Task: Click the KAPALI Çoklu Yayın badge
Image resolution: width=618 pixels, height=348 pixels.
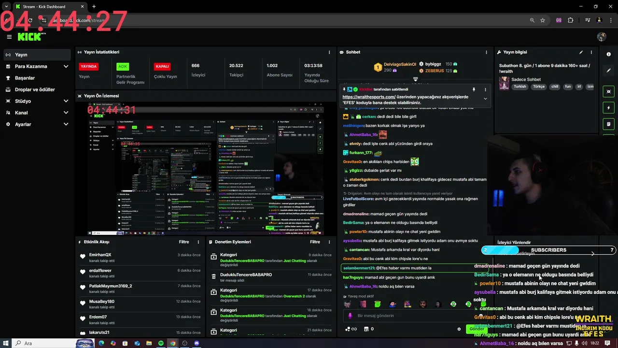Action: pyautogui.click(x=162, y=66)
